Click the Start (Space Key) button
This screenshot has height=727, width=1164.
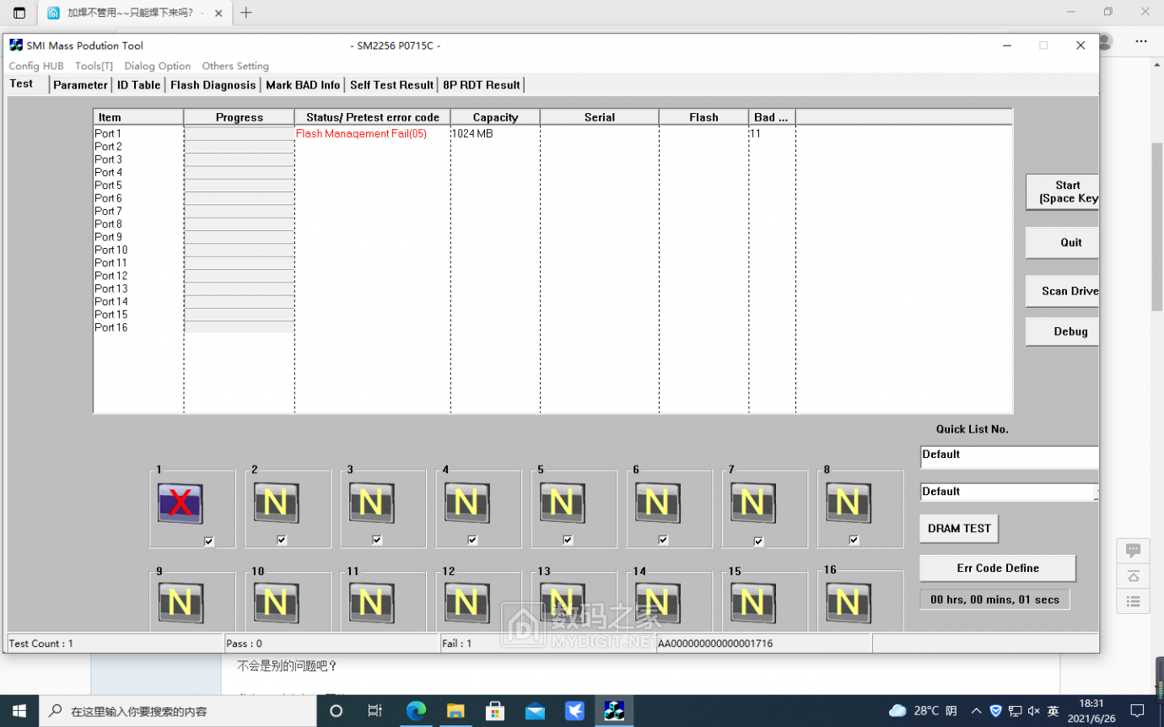tap(1063, 192)
